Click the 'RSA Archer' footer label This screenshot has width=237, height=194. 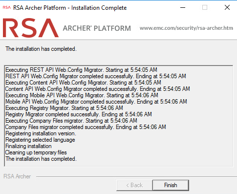(17, 176)
